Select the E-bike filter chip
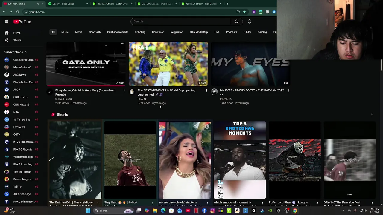This screenshot has width=383, height=215. (247, 32)
